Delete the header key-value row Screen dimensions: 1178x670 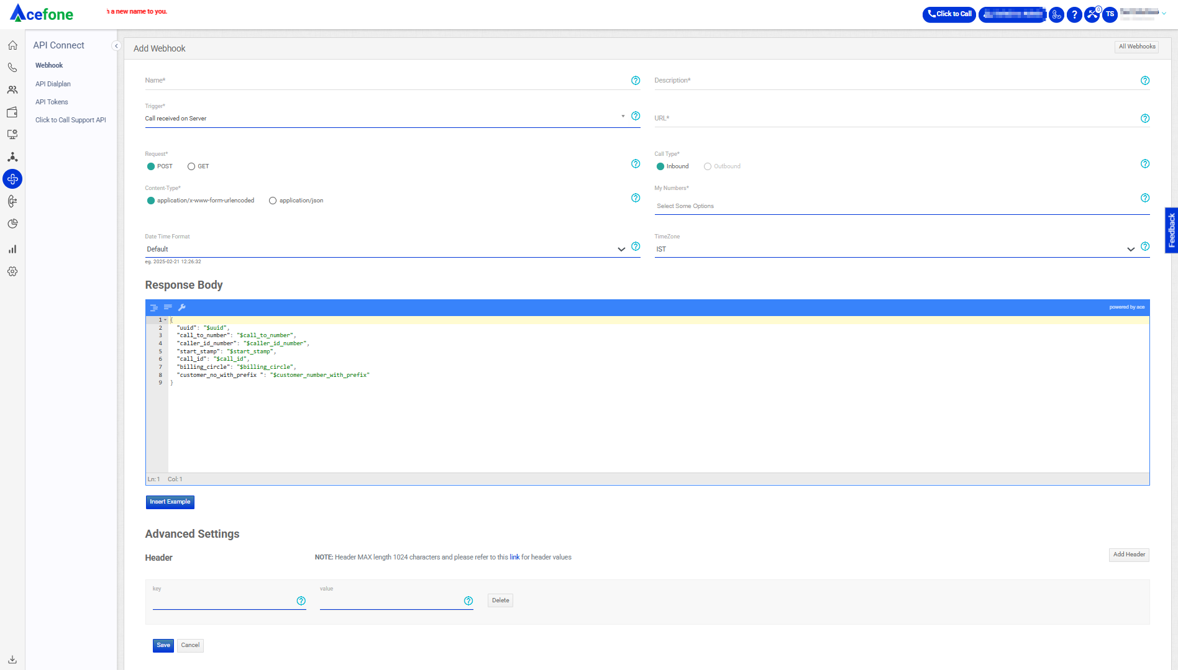click(x=500, y=601)
